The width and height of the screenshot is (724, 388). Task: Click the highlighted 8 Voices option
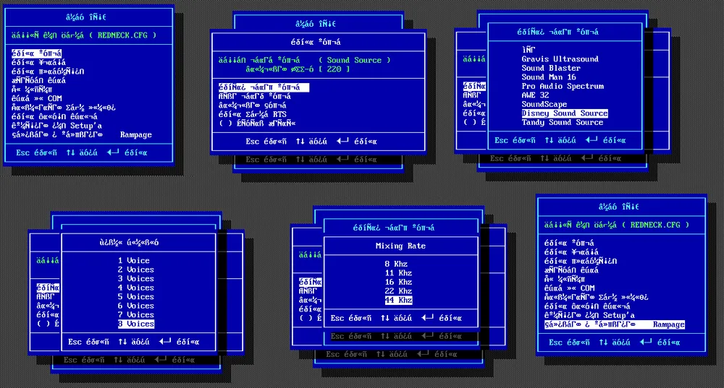tap(135, 324)
